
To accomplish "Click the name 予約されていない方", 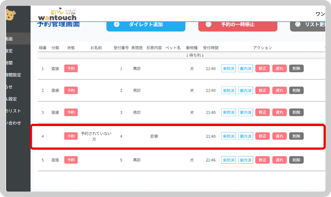I will point(96,136).
